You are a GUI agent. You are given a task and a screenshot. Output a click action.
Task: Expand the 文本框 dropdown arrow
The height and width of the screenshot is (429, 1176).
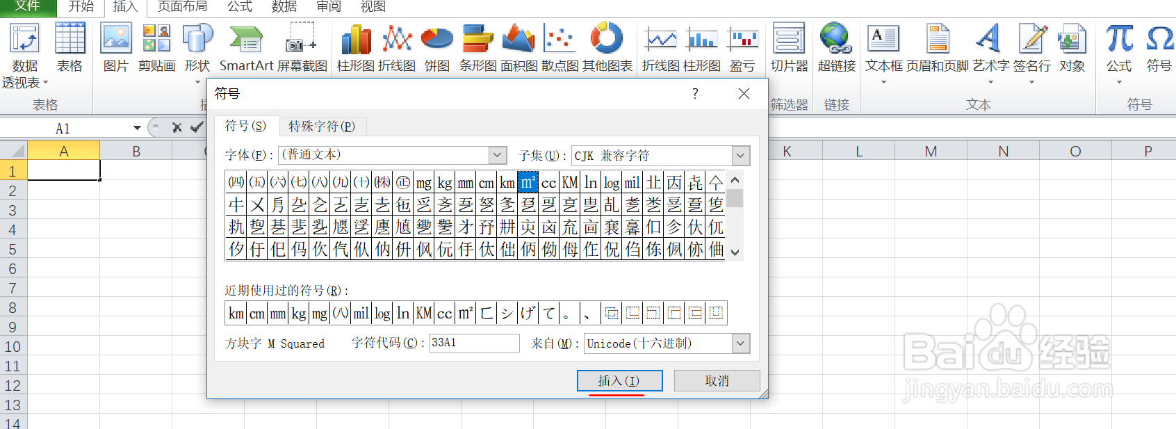pyautogui.click(x=884, y=82)
